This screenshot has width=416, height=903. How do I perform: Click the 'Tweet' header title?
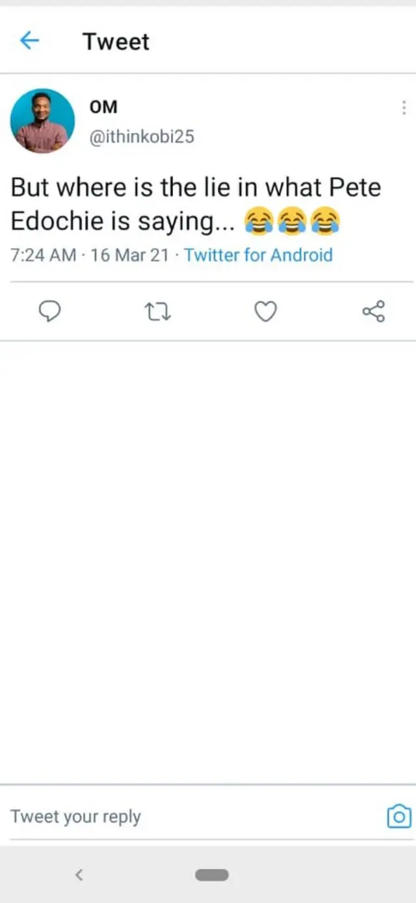point(116,42)
